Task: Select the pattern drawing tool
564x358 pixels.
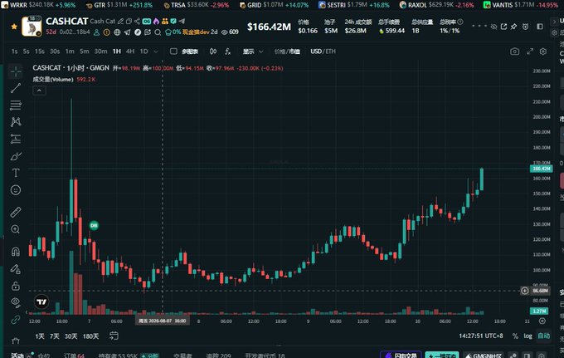Action: point(16,122)
